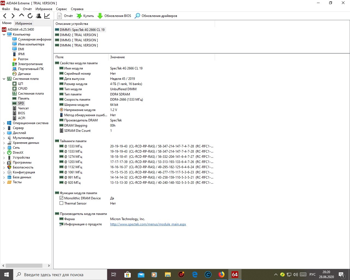Go forward with the right arrow toolbar icon

[13, 16]
